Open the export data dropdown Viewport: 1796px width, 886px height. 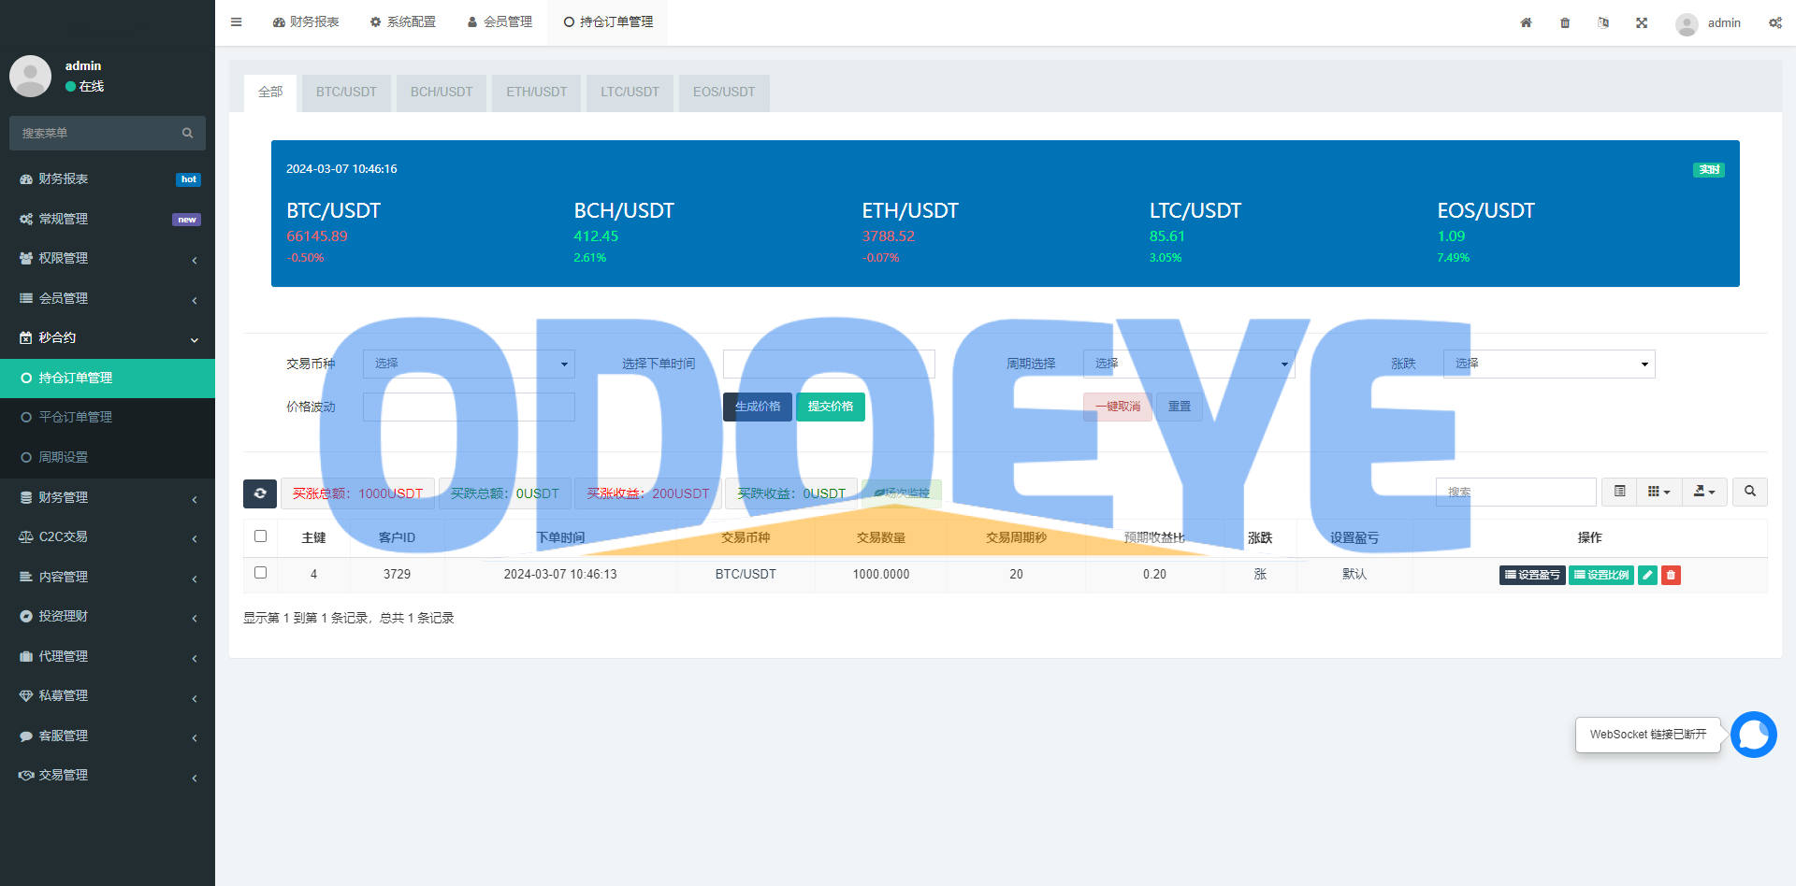(x=1704, y=492)
